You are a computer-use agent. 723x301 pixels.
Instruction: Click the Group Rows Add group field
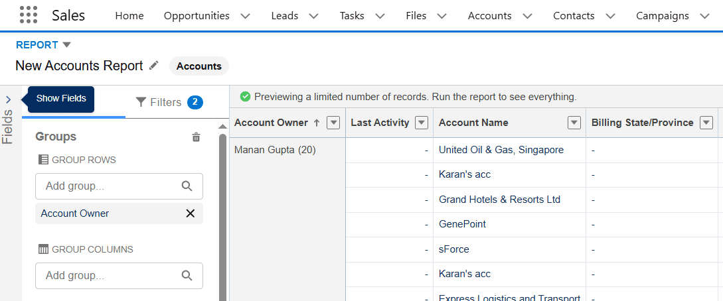point(119,186)
